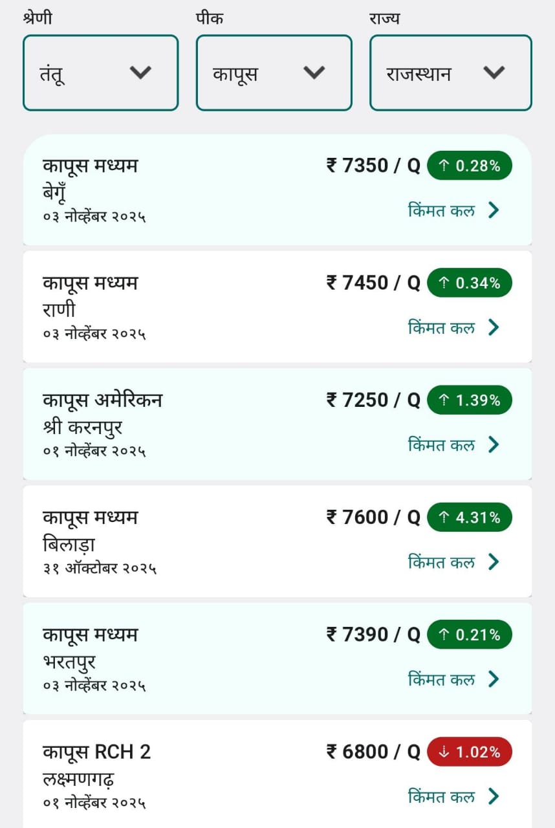Image resolution: width=555 pixels, height=828 pixels.
Task: Open the श्रेणी dropdown showing तंतू
Action: point(100,73)
